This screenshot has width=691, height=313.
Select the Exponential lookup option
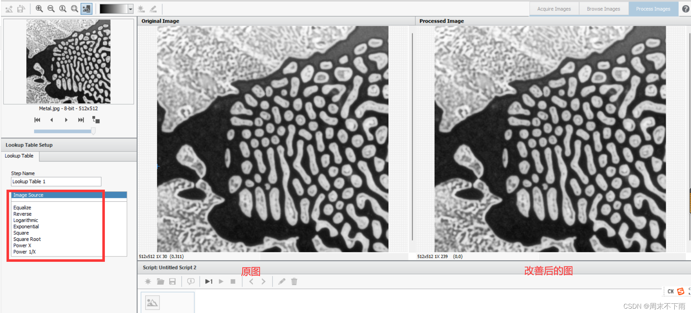point(26,226)
